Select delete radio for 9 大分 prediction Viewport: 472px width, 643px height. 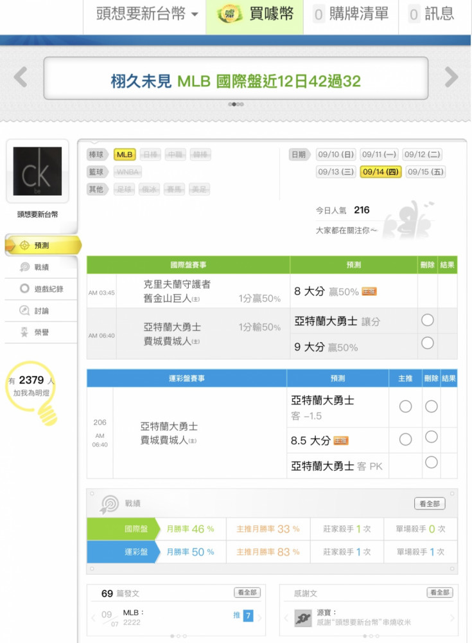click(427, 343)
